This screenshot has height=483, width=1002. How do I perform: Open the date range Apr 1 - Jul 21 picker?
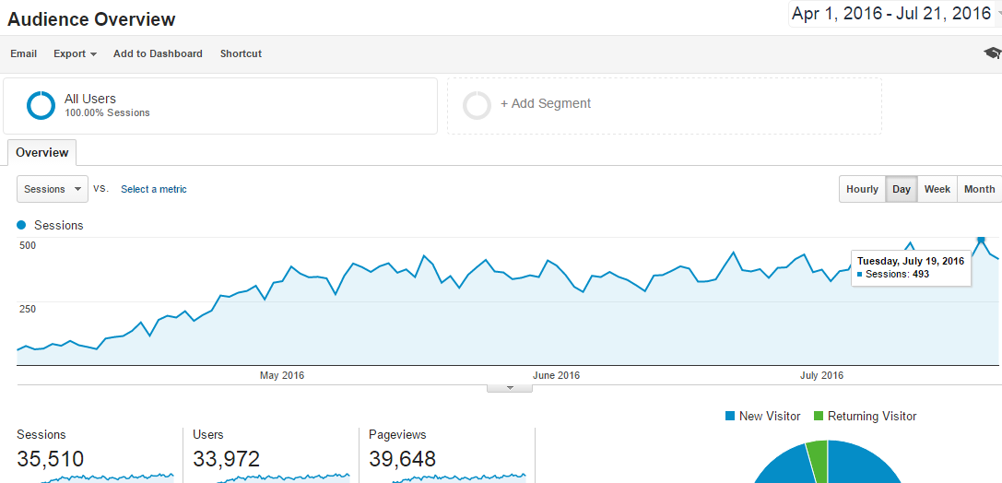point(892,14)
